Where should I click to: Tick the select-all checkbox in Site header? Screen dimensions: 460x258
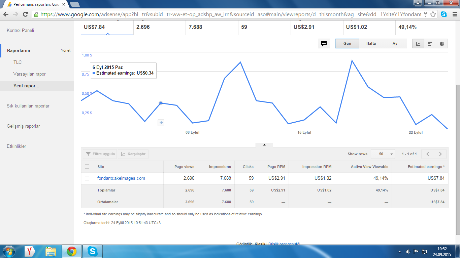[87, 167]
